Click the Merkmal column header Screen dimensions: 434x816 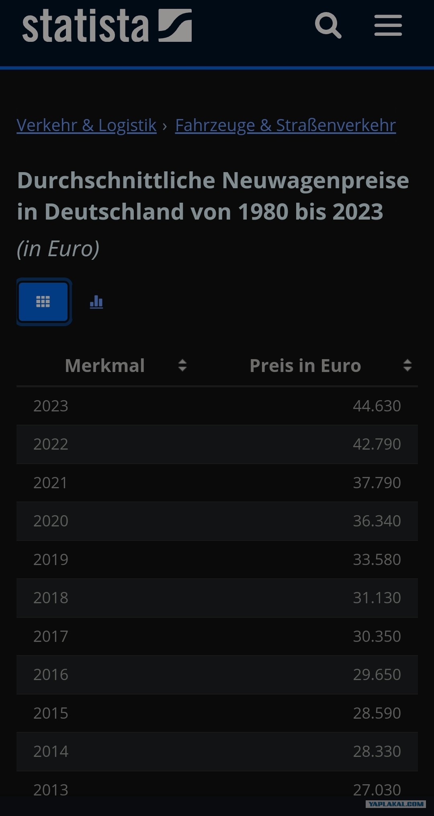click(x=104, y=366)
